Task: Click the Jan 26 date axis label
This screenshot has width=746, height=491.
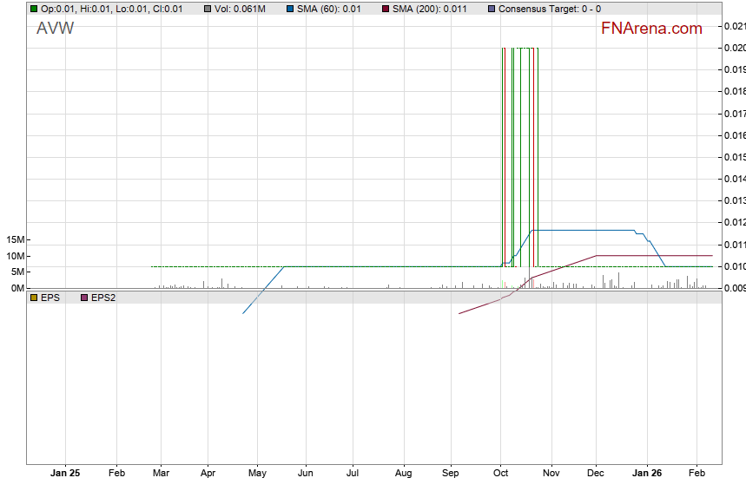Action: pos(645,474)
